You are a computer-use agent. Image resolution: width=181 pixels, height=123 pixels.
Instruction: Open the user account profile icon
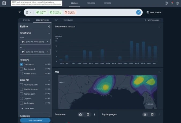[x=177, y=3]
